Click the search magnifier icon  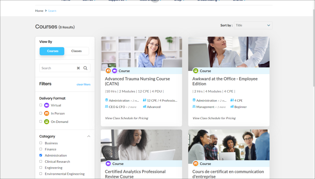click(x=85, y=68)
